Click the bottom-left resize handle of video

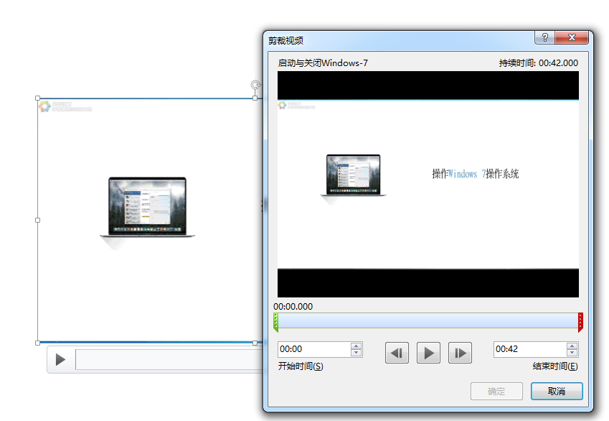click(38, 343)
